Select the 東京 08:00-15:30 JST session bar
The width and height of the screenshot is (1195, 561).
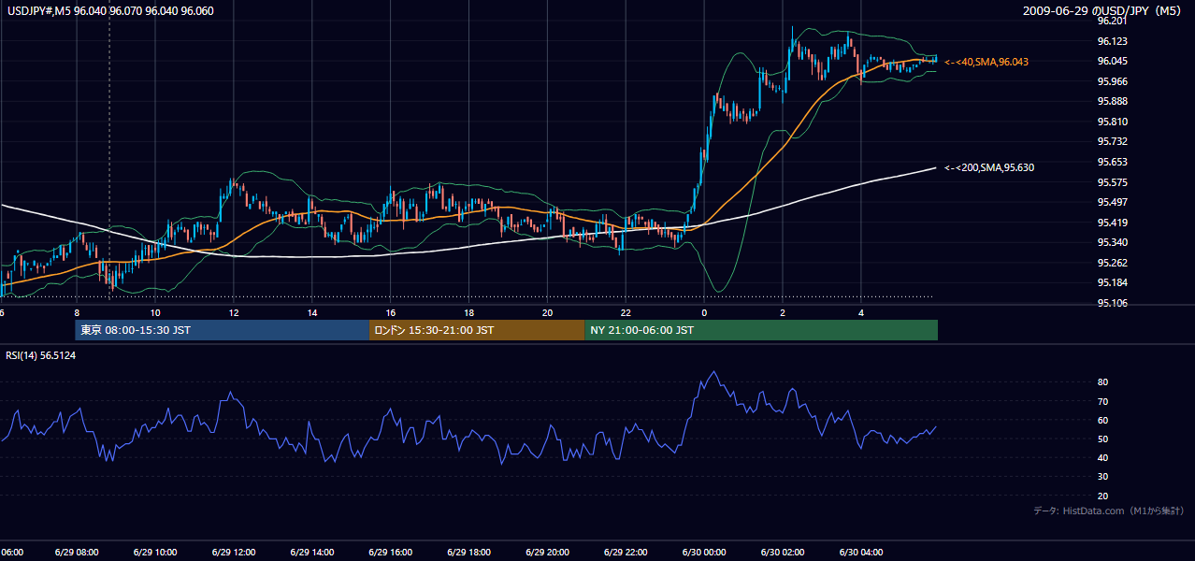click(x=223, y=330)
